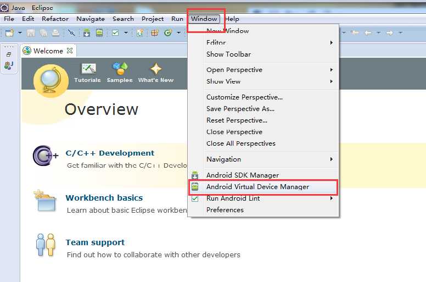
Task: Click the Forward navigation arrow icon
Action: 390,33
